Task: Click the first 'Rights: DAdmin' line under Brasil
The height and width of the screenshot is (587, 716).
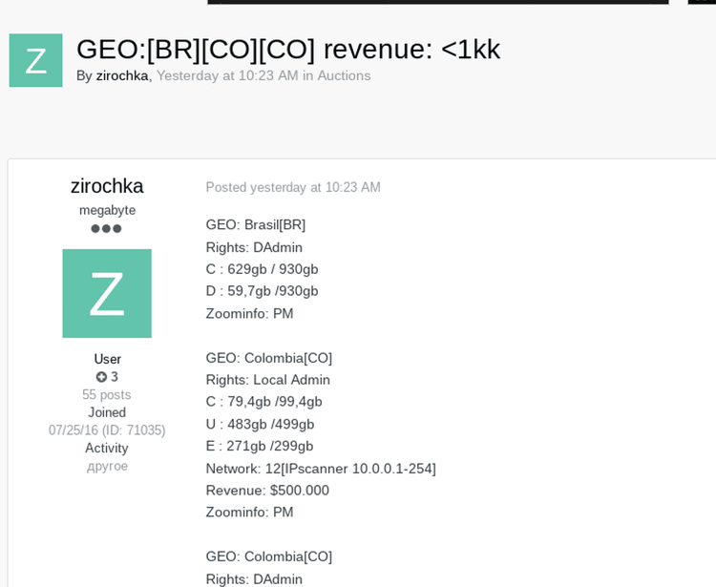Action: [x=254, y=247]
